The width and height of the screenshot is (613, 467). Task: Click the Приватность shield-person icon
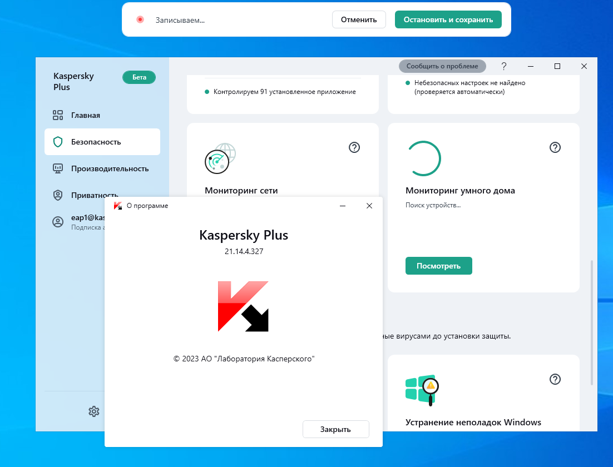(x=58, y=195)
